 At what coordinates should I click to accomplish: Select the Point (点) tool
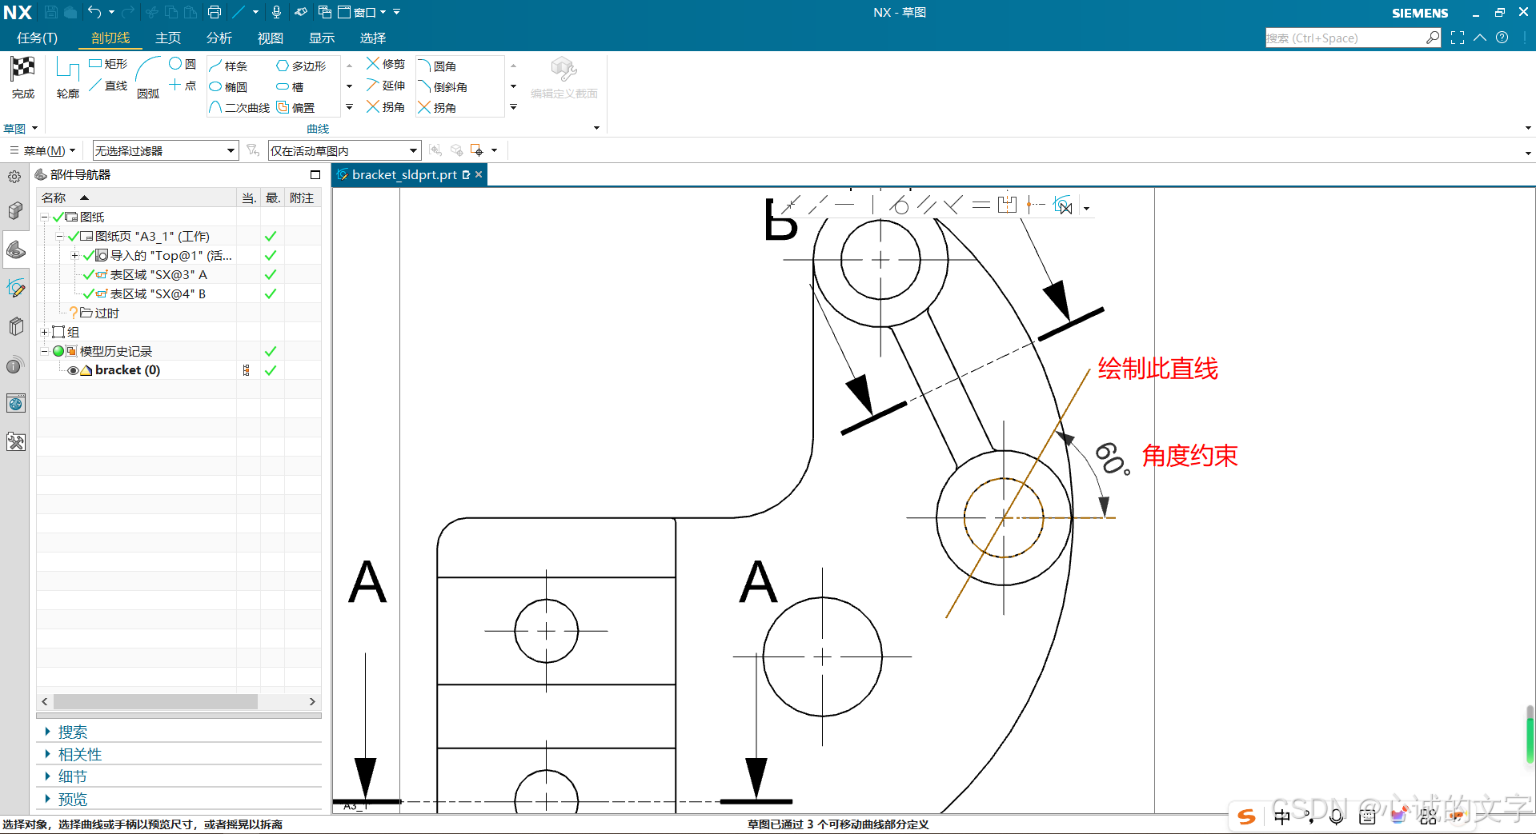coord(182,85)
